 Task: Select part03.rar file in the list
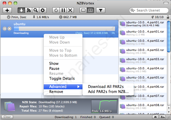click(x=143, y=60)
